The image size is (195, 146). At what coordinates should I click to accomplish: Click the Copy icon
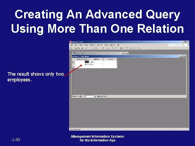click(x=93, y=48)
